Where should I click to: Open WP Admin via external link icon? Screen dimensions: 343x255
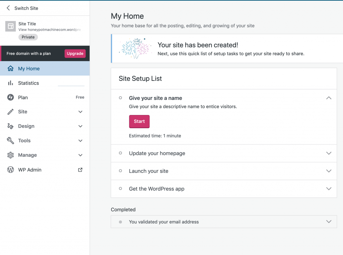coord(80,170)
